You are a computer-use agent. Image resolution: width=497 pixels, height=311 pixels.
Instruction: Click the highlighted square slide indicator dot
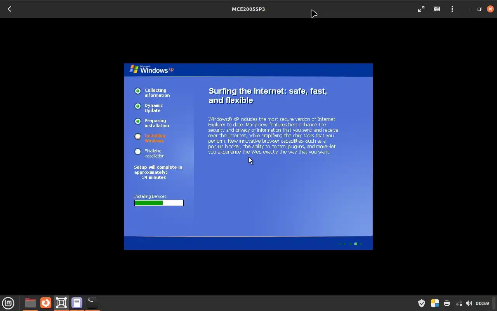(356, 244)
